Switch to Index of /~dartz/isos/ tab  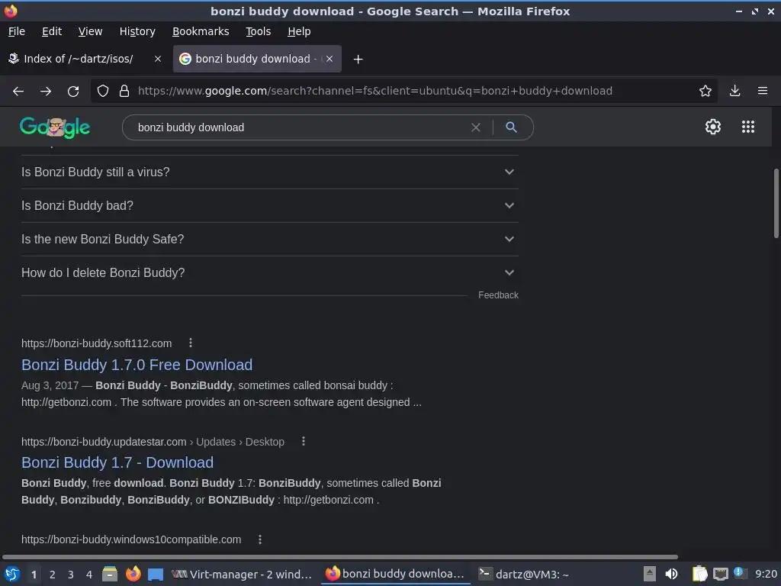[85, 59]
